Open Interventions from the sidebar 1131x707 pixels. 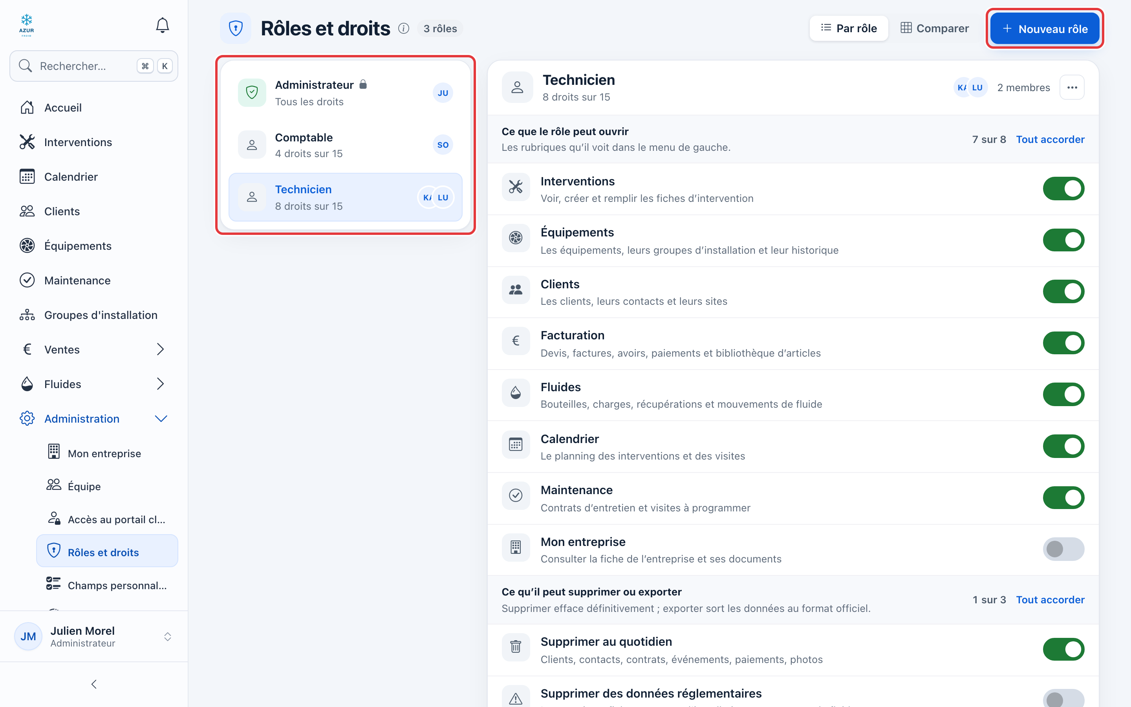click(x=94, y=142)
